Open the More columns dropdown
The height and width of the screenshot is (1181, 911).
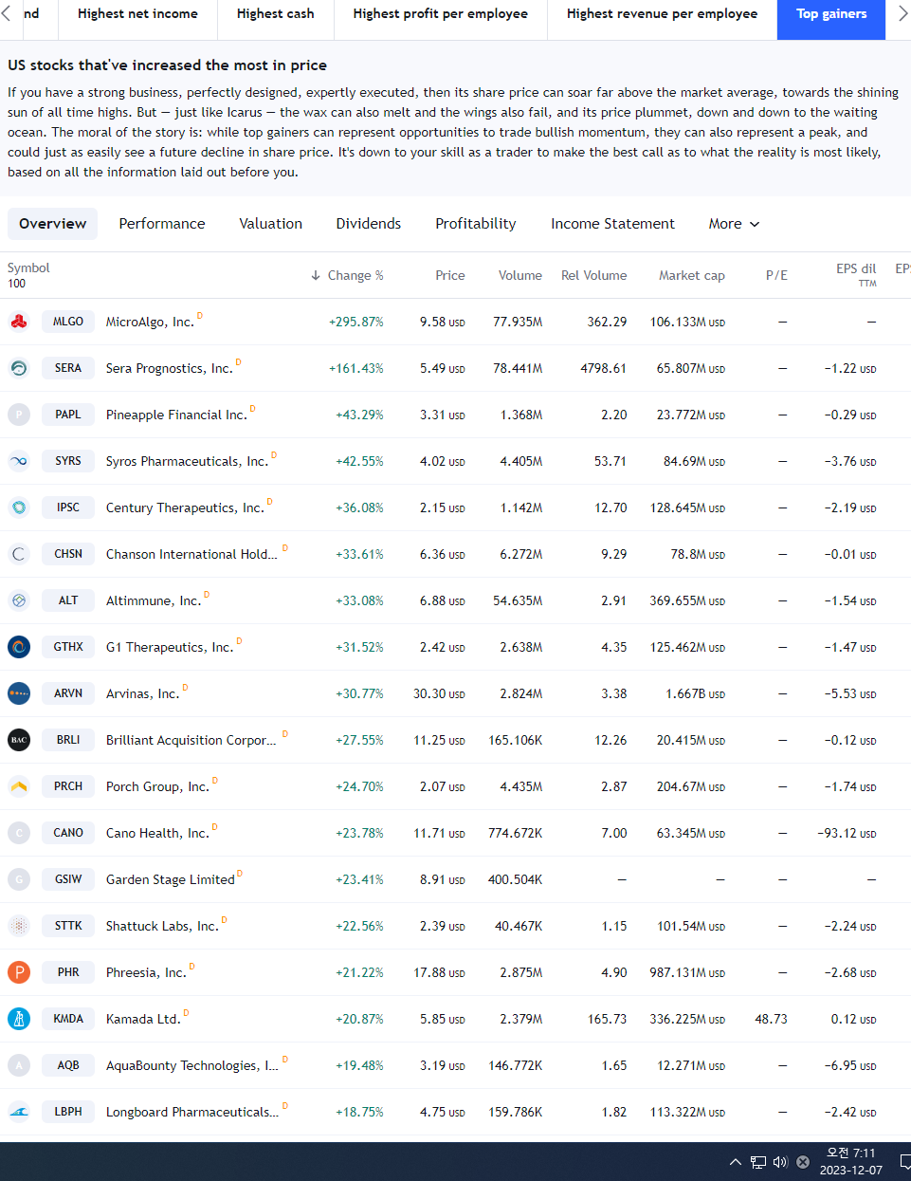pyautogui.click(x=734, y=224)
